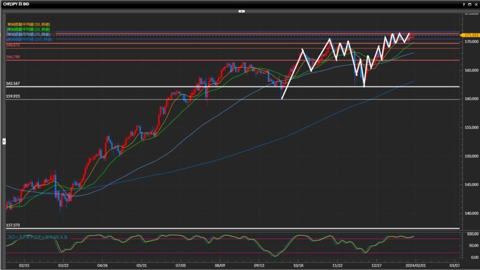Select the 10-period simple moving average label
Image resolution: width=480 pixels, height=270 pixels.
tap(28, 24)
